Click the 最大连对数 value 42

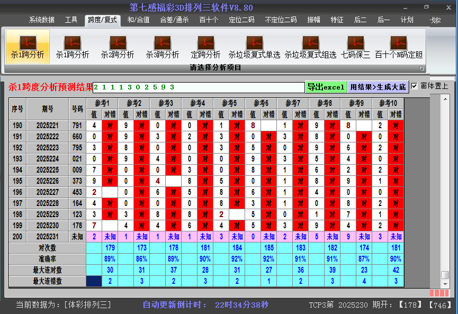click(x=396, y=270)
